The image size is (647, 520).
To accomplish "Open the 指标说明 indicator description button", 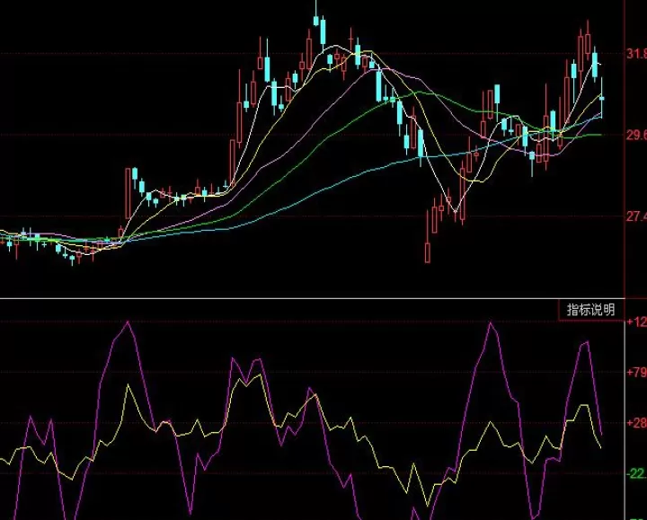I will [x=591, y=310].
